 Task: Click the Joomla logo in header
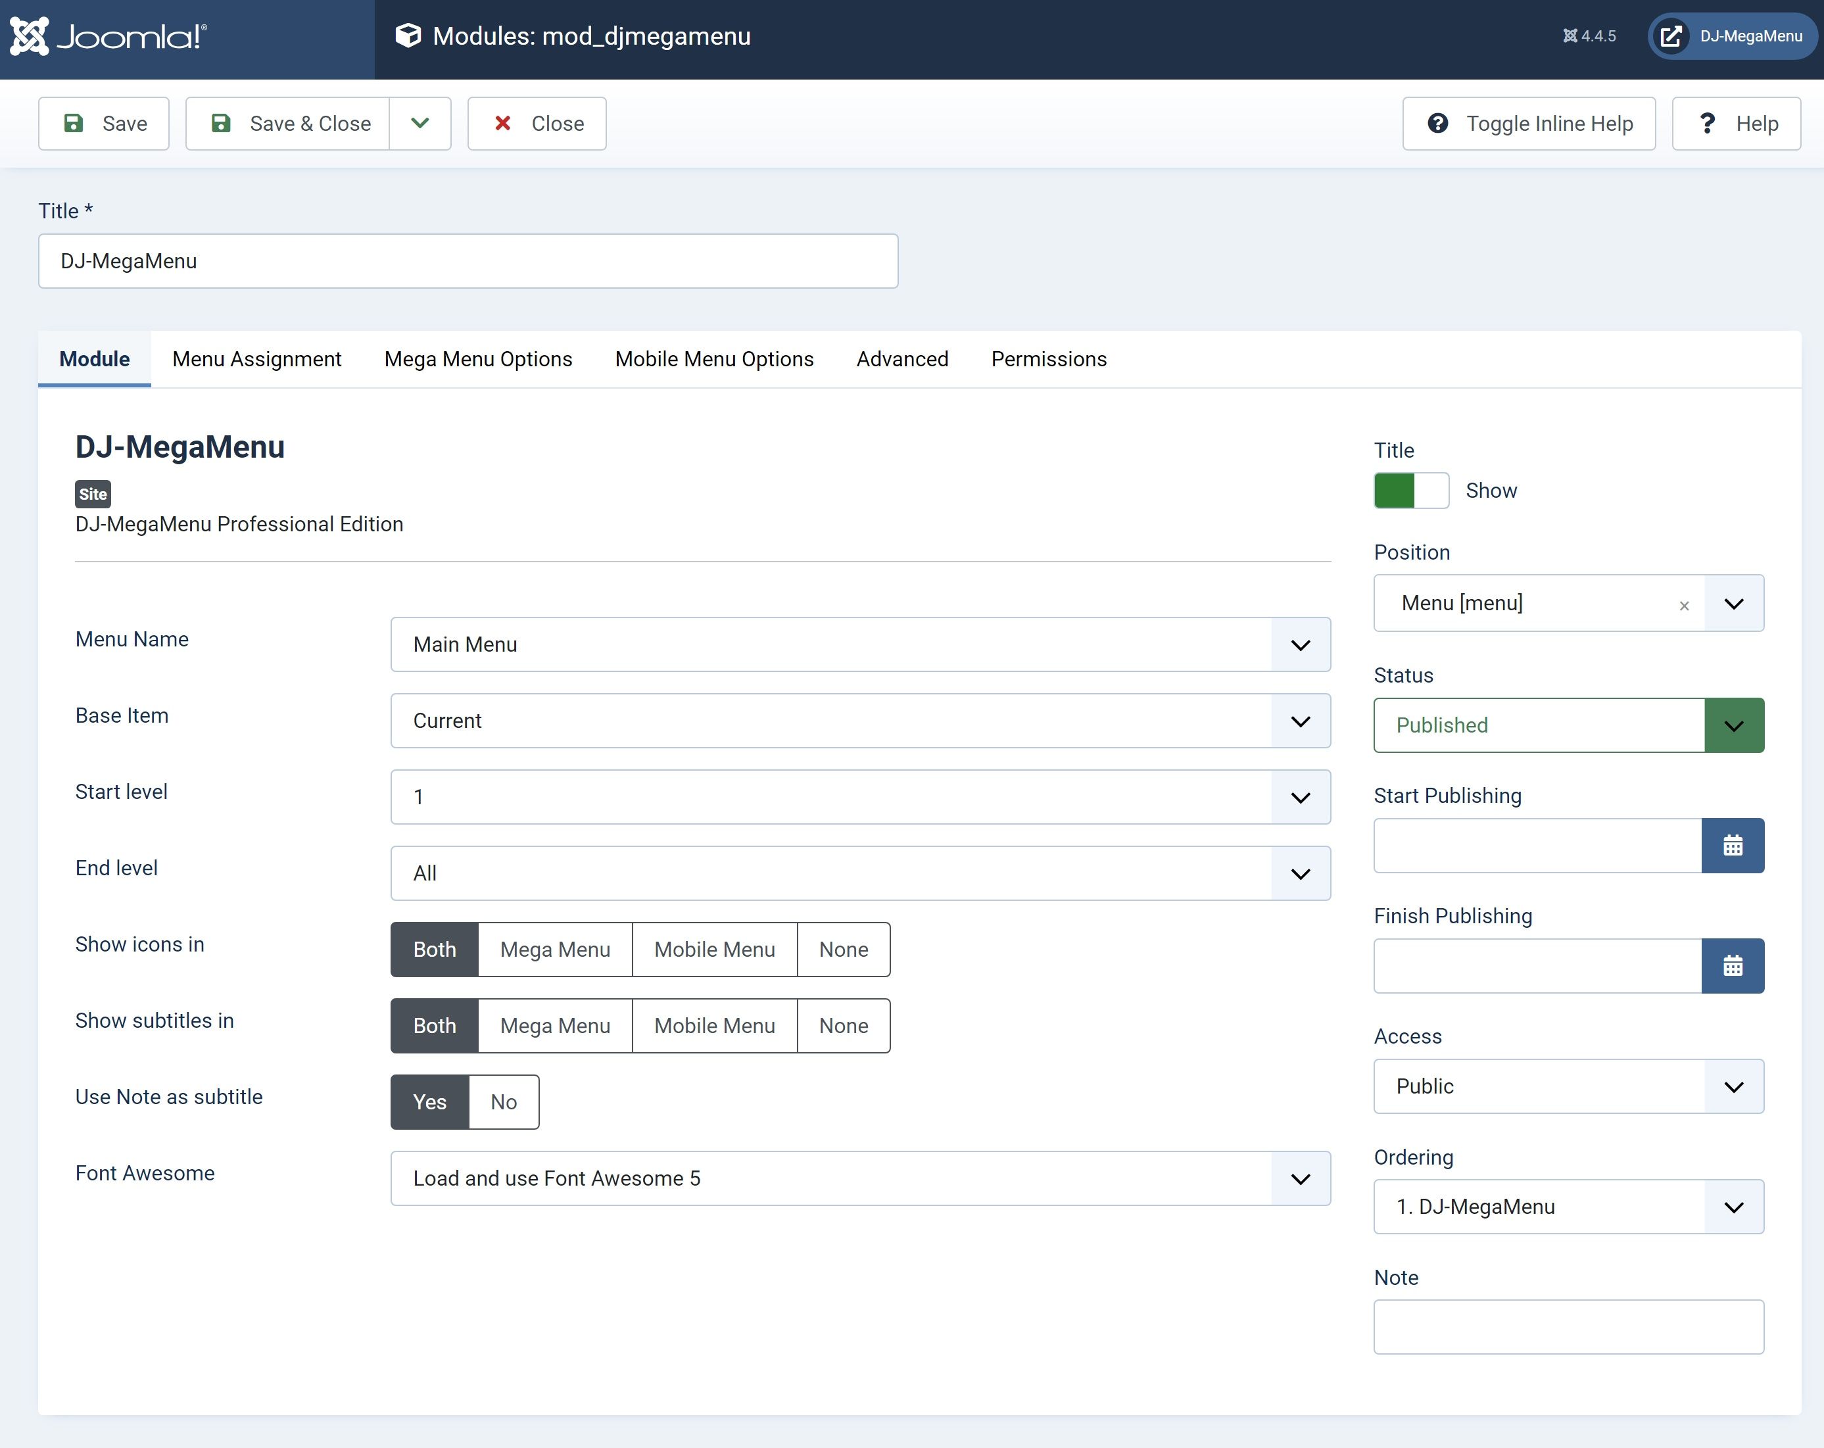pos(108,36)
